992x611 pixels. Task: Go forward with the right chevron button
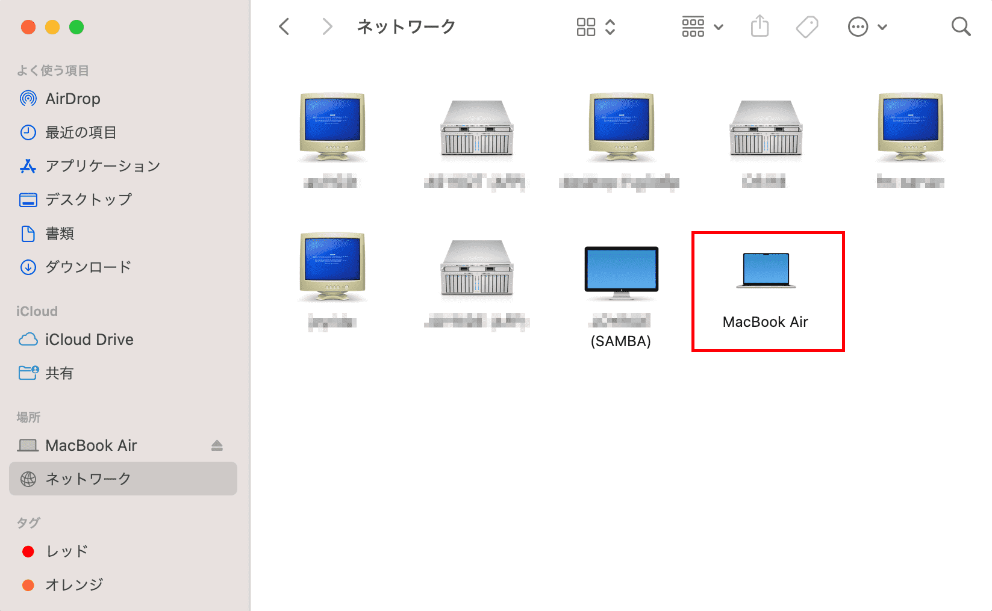pyautogui.click(x=327, y=26)
